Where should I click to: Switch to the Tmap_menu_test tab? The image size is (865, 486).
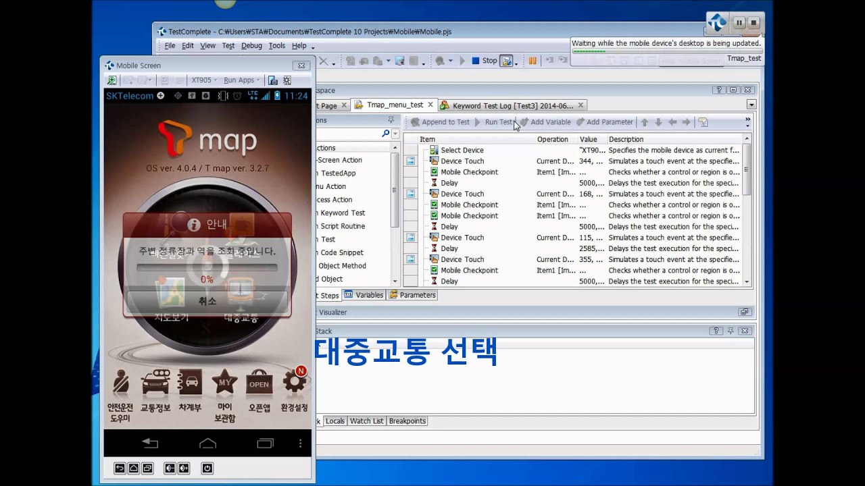click(x=394, y=105)
